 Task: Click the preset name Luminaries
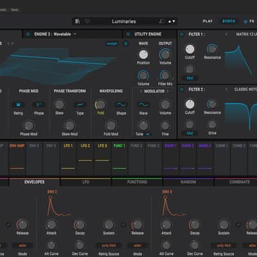[x=124, y=21]
